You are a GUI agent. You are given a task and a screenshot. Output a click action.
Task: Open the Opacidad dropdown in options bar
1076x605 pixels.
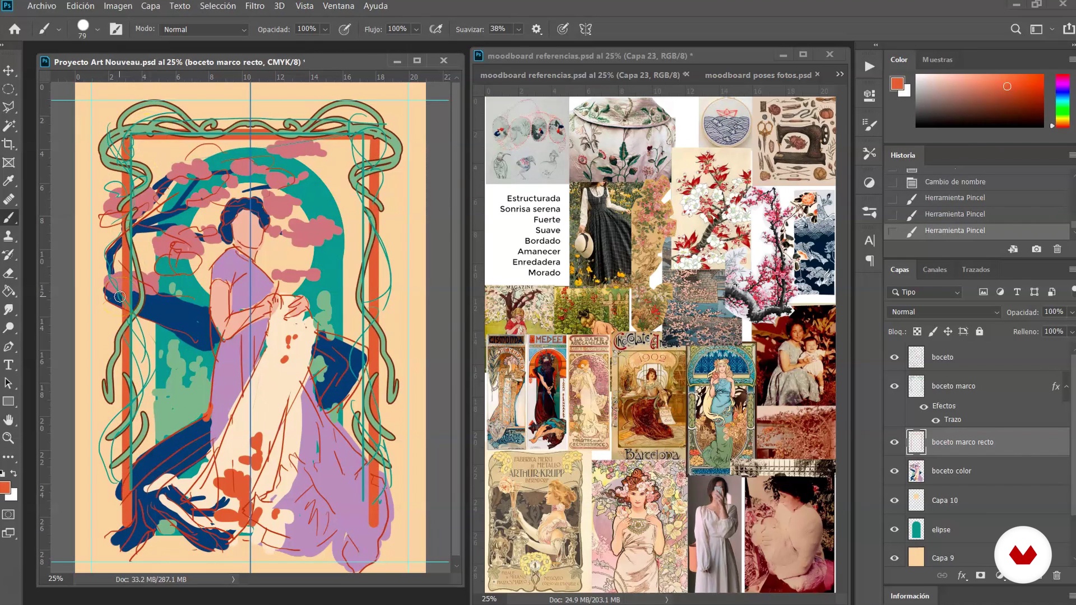click(x=325, y=30)
